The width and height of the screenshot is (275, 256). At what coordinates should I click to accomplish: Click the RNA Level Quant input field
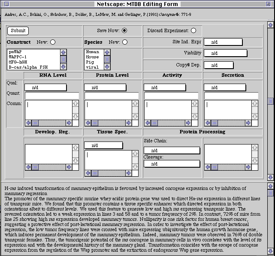(x=52, y=96)
